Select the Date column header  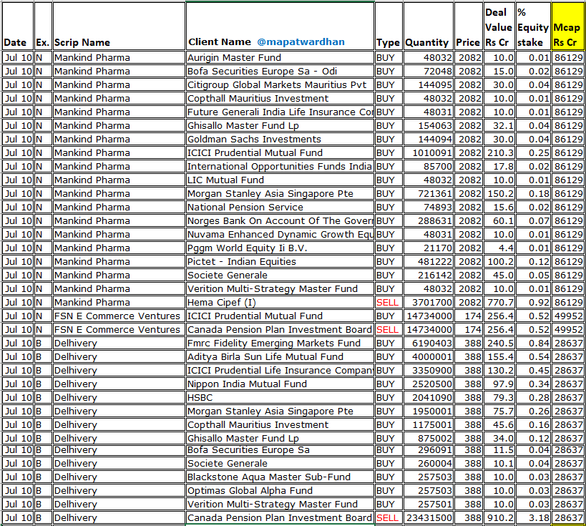18,26
